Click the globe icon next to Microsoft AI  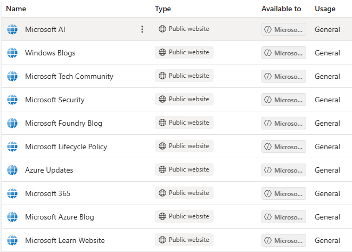tap(12, 29)
